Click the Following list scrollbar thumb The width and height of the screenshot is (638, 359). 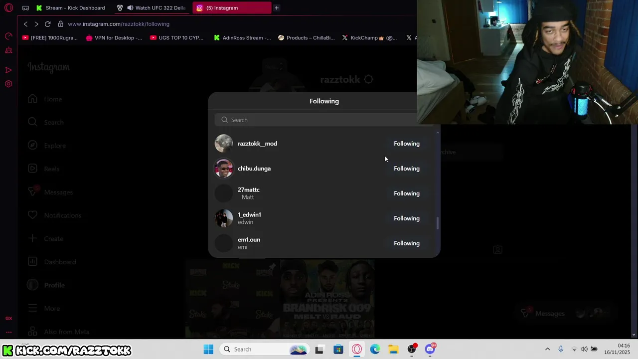click(x=438, y=223)
